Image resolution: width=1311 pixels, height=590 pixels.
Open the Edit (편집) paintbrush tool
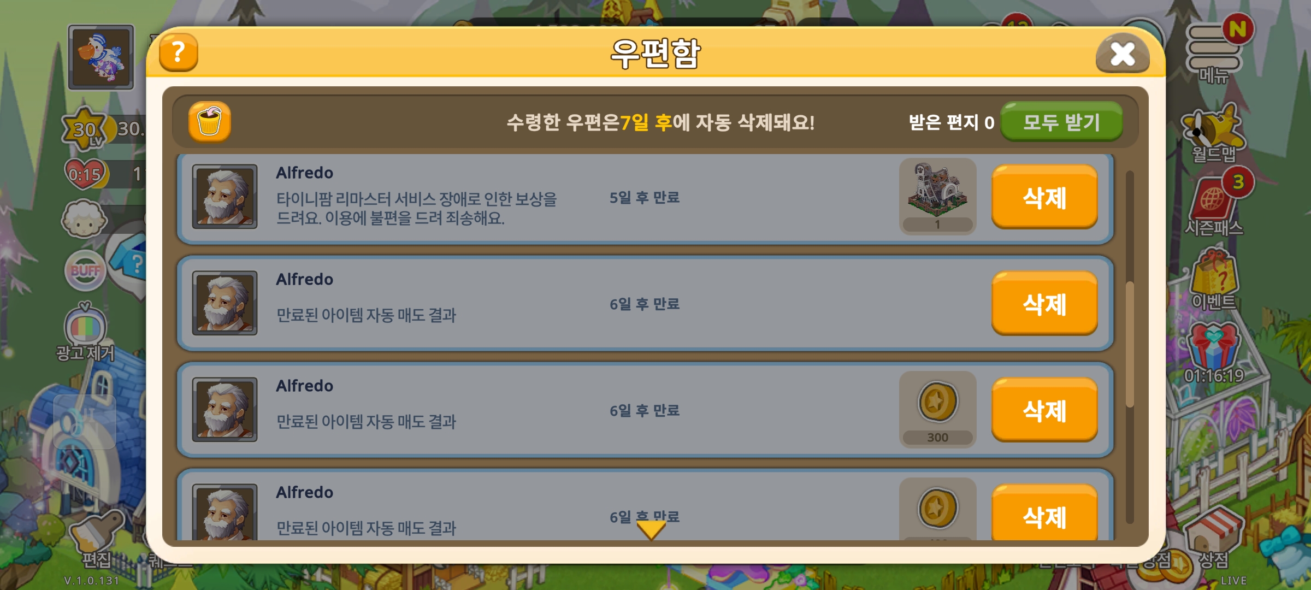click(97, 538)
